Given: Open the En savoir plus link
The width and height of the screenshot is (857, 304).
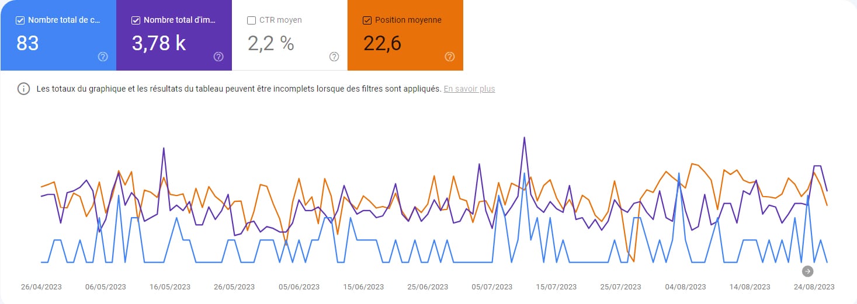Looking at the screenshot, I should 469,89.
